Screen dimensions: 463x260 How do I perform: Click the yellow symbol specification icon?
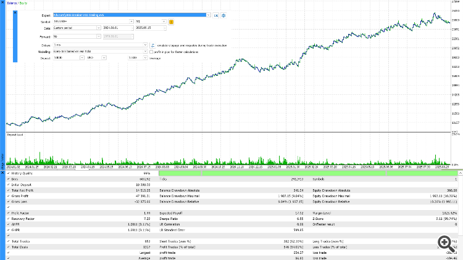(172, 22)
